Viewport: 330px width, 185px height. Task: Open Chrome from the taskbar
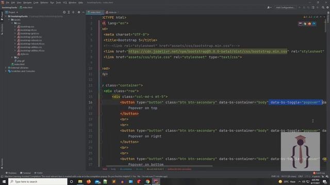point(147,181)
